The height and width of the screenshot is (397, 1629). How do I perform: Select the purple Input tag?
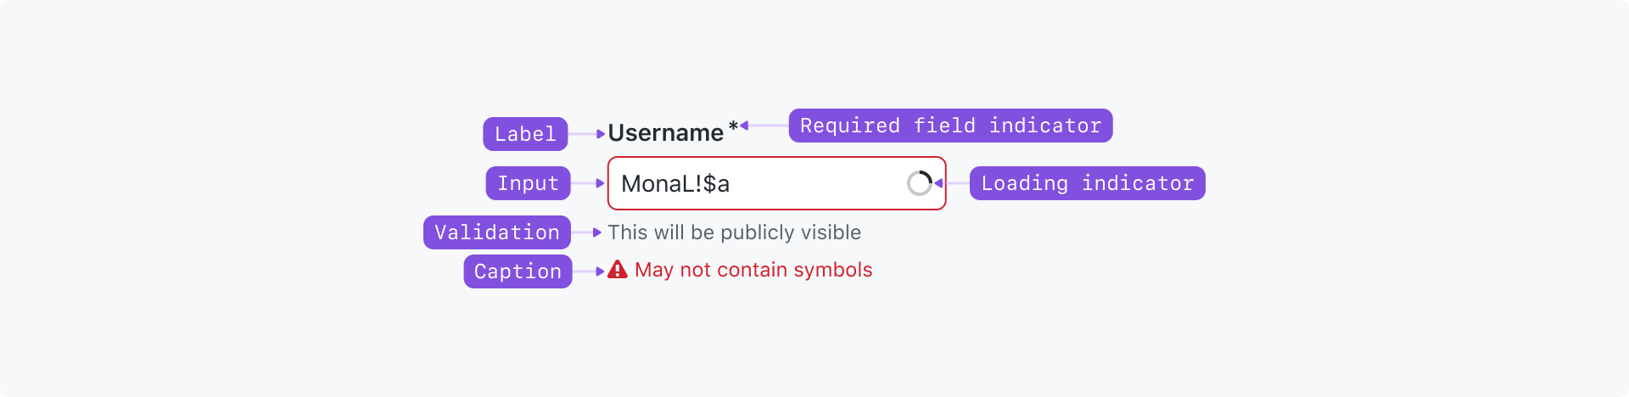(x=528, y=183)
